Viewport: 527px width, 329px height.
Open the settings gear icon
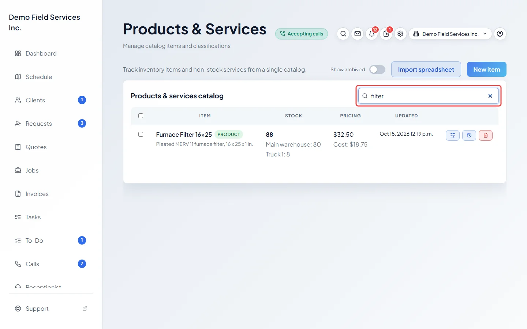tap(400, 34)
